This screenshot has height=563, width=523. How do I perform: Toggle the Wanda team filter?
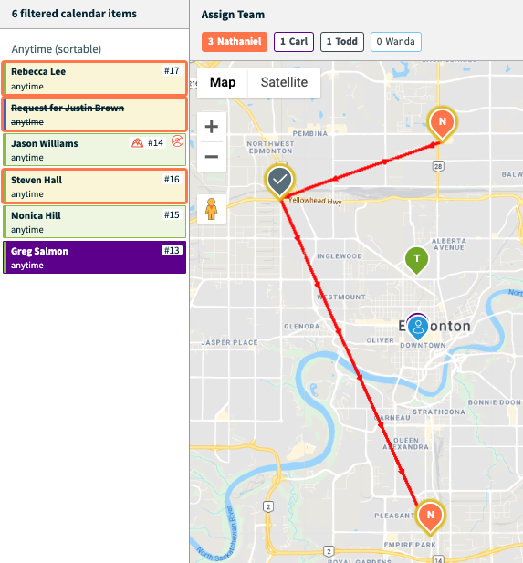396,42
